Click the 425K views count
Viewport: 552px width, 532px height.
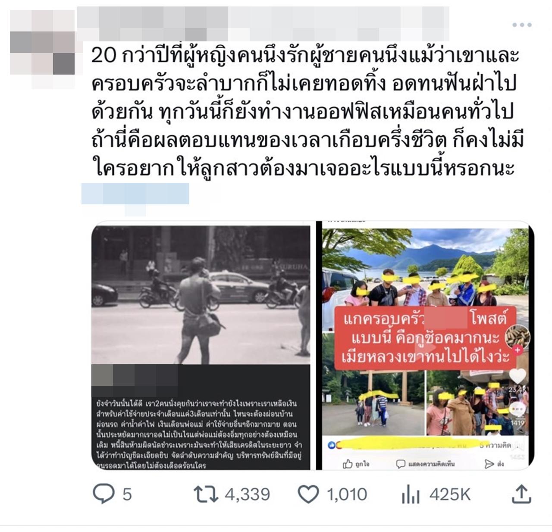[x=450, y=494]
